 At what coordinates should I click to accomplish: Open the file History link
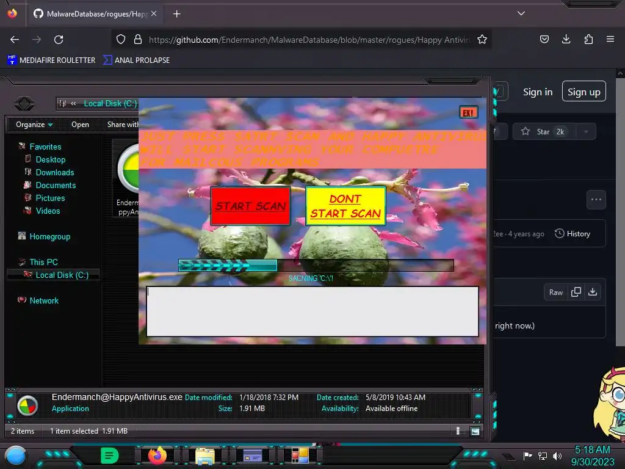[573, 234]
